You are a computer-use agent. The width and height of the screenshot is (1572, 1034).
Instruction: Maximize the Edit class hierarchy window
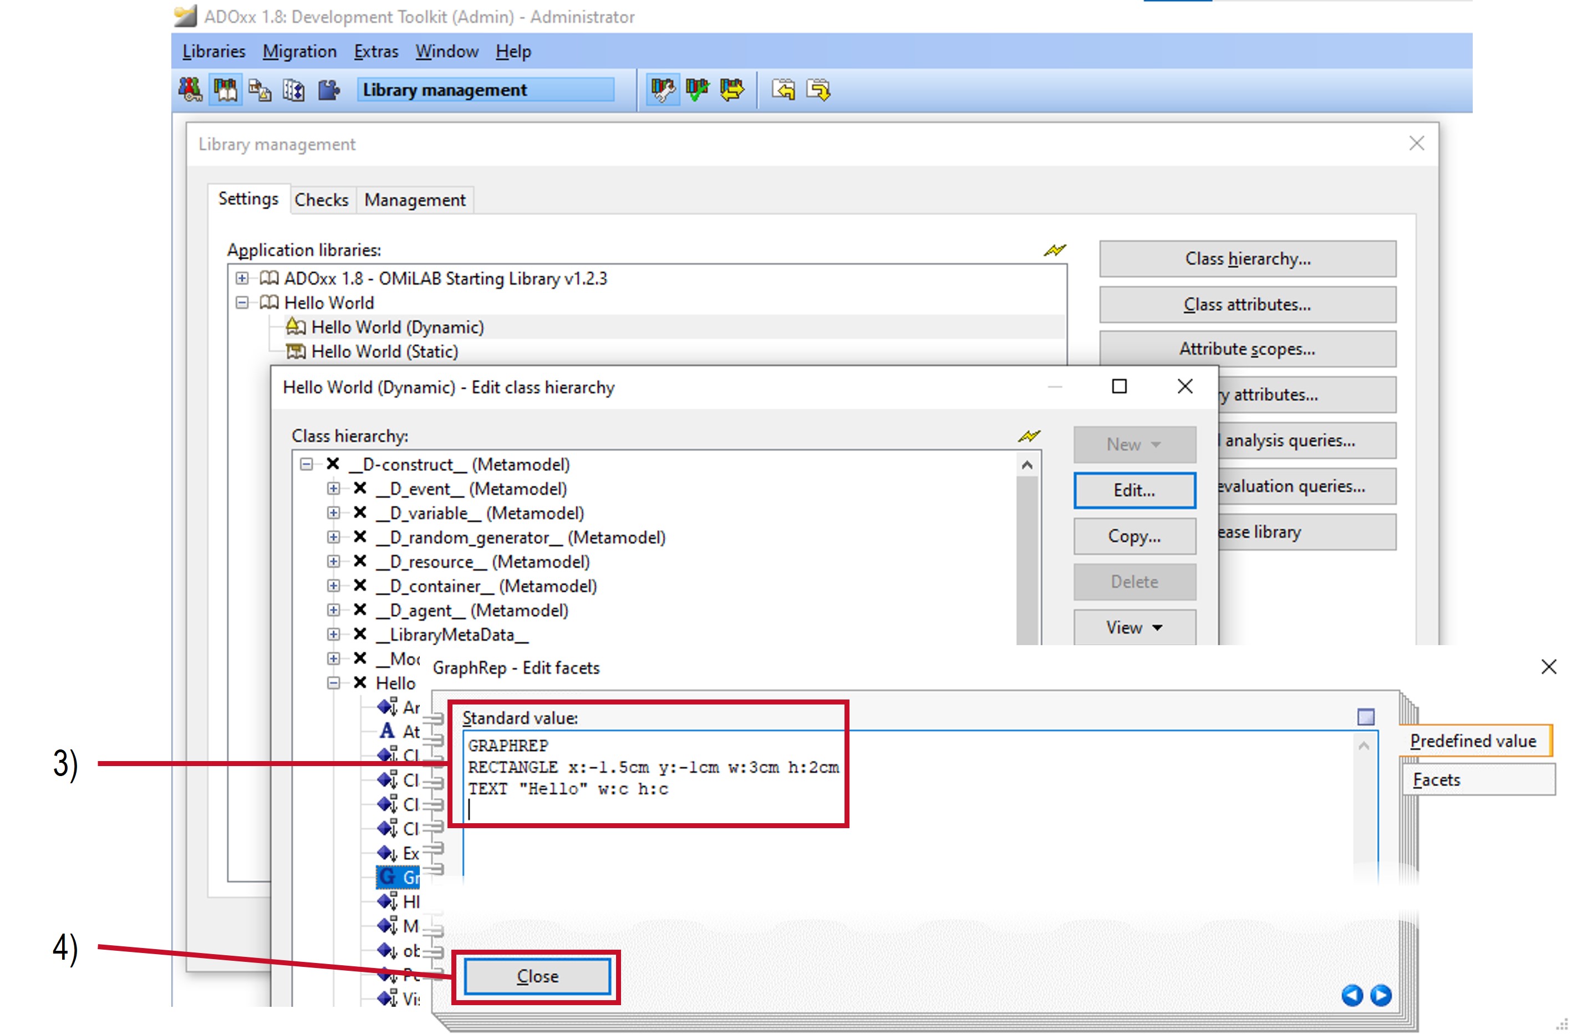1119,387
